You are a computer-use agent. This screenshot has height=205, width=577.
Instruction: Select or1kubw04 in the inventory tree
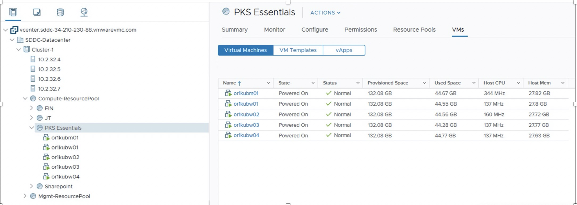tap(65, 177)
